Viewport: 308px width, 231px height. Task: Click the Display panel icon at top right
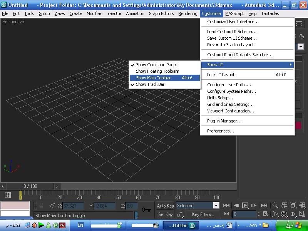[x=299, y=23]
